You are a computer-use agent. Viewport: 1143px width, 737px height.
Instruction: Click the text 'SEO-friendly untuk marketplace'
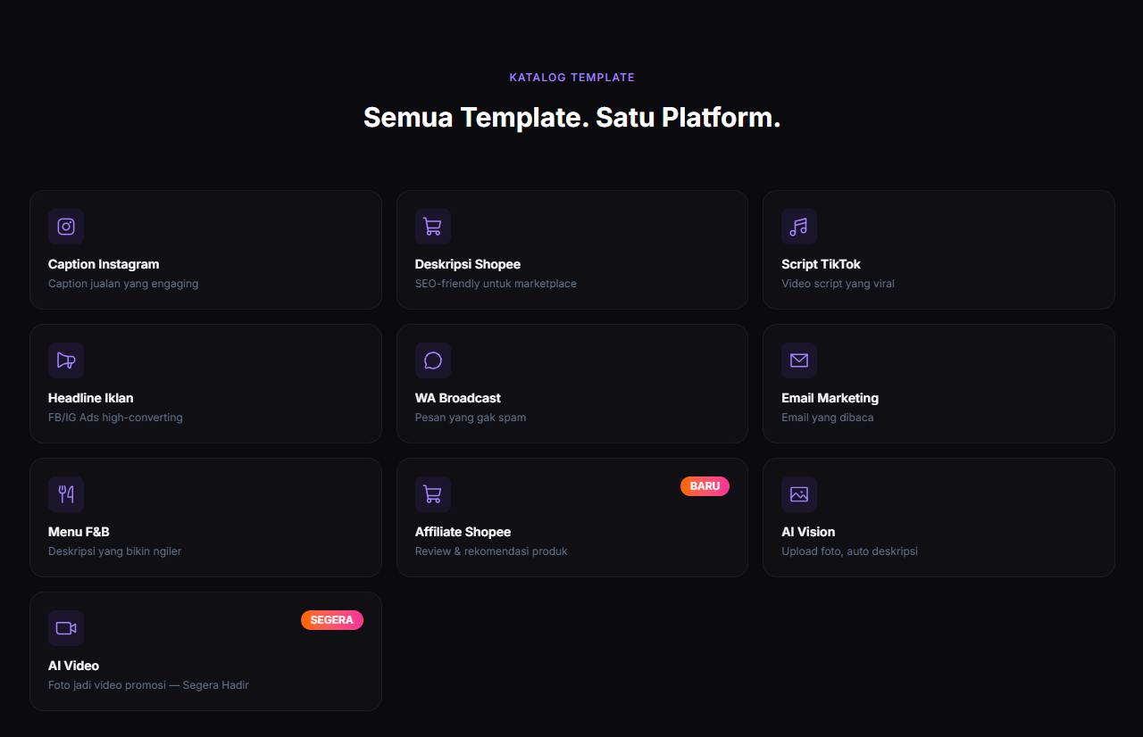click(496, 284)
